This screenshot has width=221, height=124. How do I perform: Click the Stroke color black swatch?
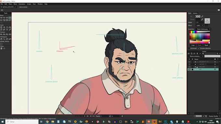(x=198, y=19)
